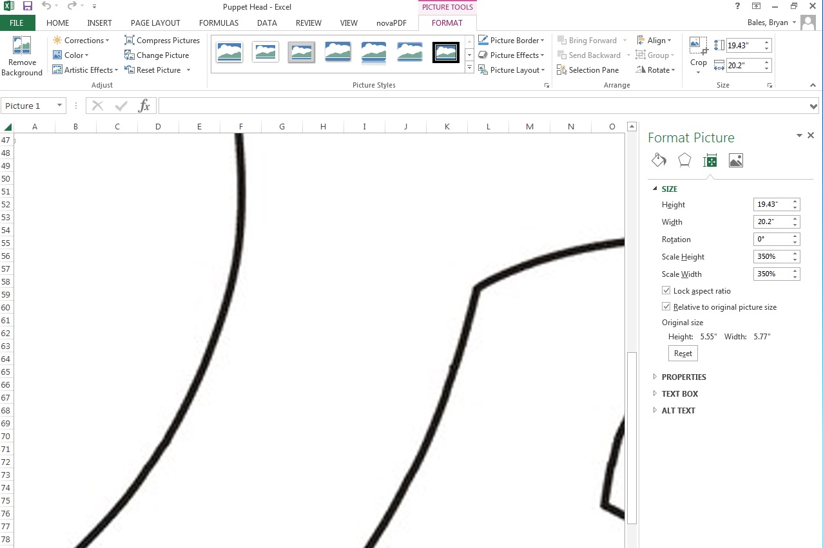Select the Effects icon in Format Picture pane

click(683, 160)
